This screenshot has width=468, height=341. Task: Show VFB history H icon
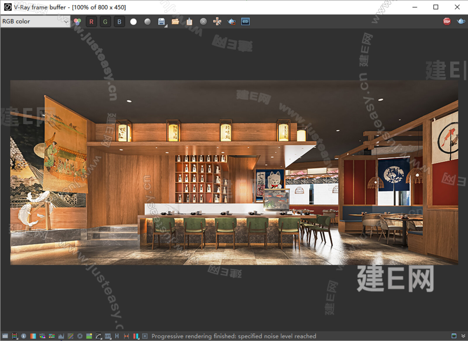(117, 336)
